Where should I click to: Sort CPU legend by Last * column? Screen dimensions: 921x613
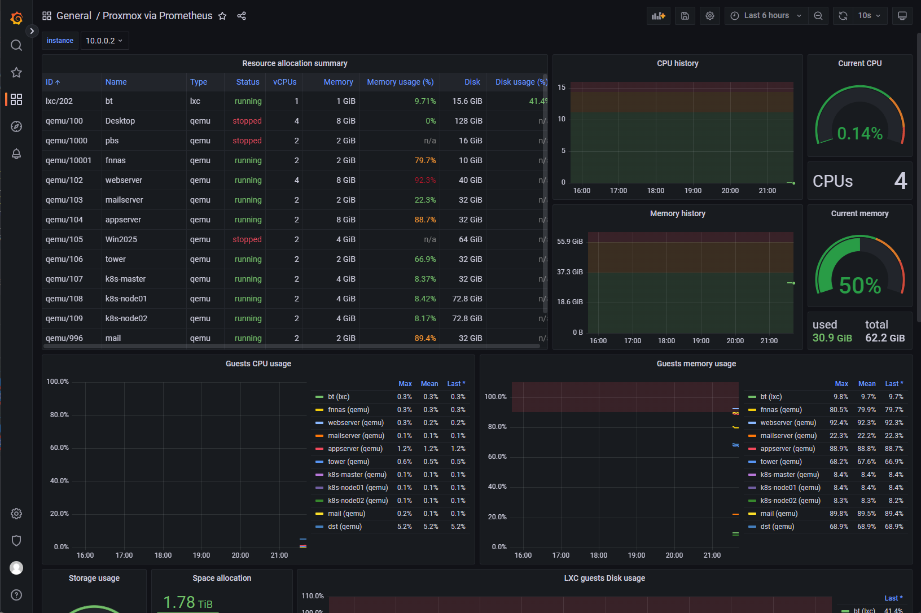[456, 384]
